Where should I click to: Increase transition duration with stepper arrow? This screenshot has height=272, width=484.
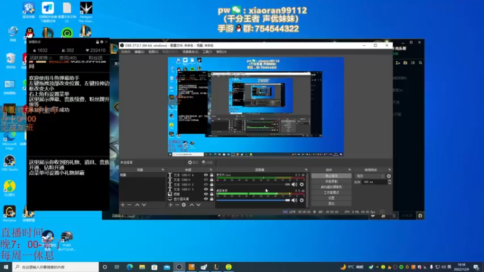pos(390,181)
